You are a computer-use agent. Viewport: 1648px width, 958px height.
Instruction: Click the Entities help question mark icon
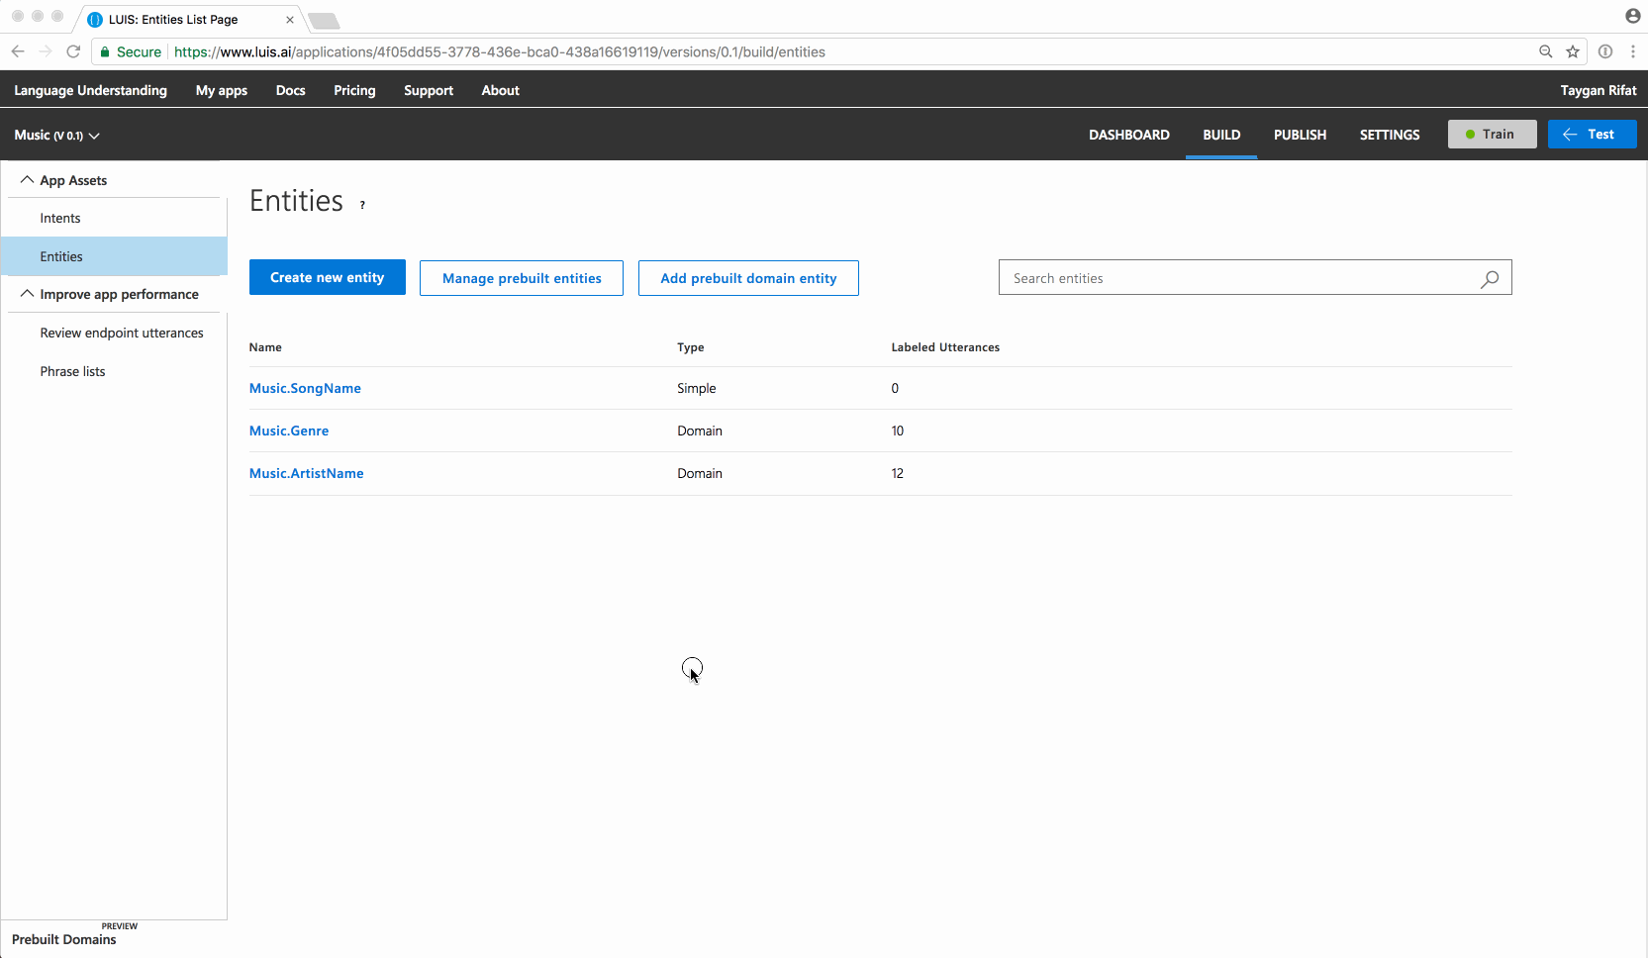362,205
